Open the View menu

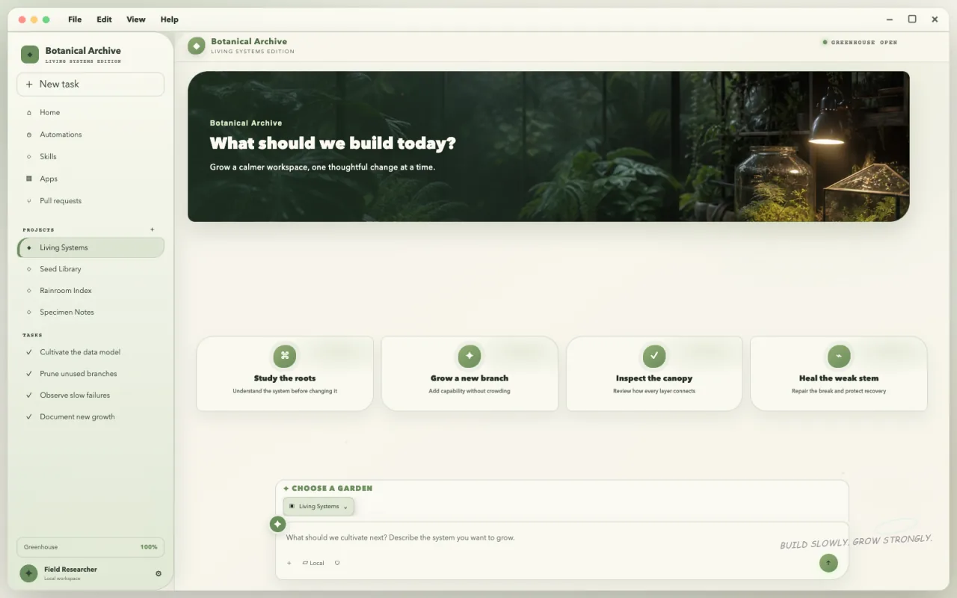(x=136, y=19)
